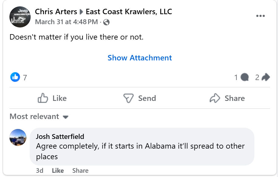Click the comment bubble count icon
This screenshot has width=278, height=177.
tap(245, 77)
